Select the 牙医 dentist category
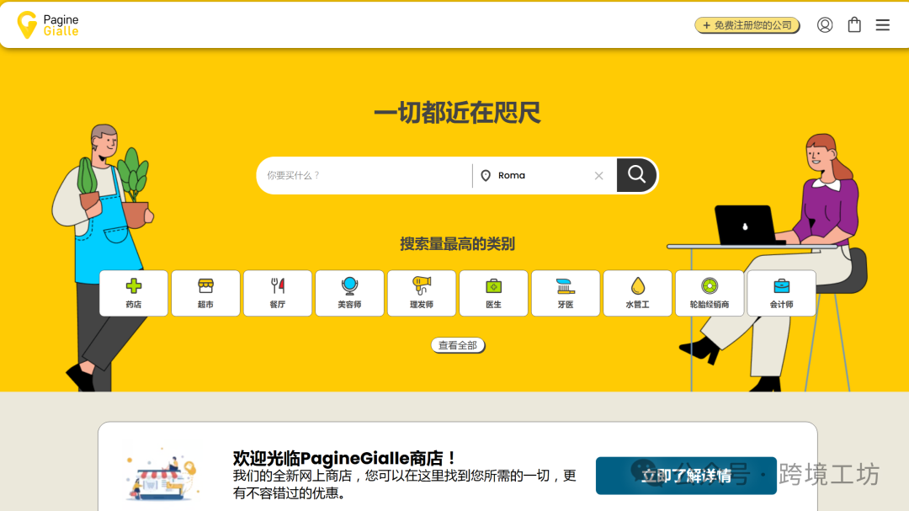Image resolution: width=909 pixels, height=511 pixels. (x=566, y=293)
